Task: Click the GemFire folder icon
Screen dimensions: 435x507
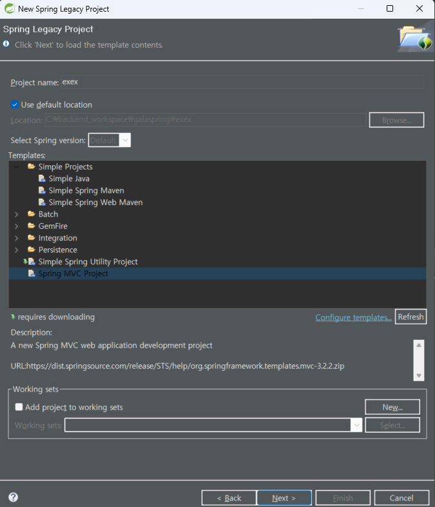Action: (32, 226)
